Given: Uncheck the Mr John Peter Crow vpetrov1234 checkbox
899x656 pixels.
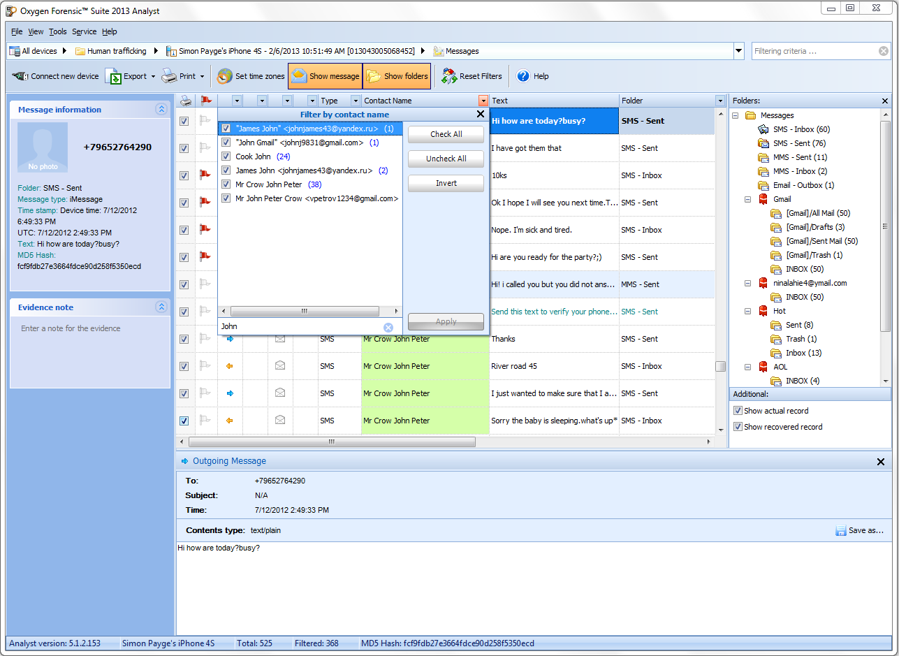Looking at the screenshot, I should pyautogui.click(x=226, y=198).
